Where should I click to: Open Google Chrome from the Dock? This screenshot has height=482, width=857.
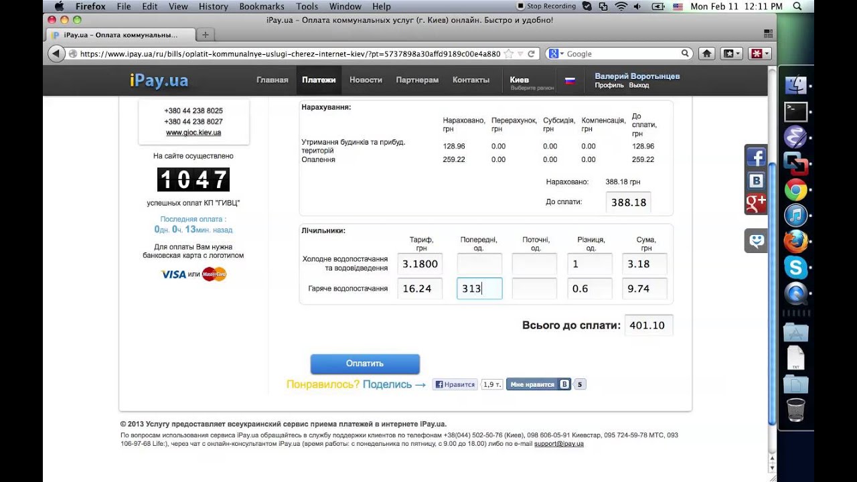(796, 190)
